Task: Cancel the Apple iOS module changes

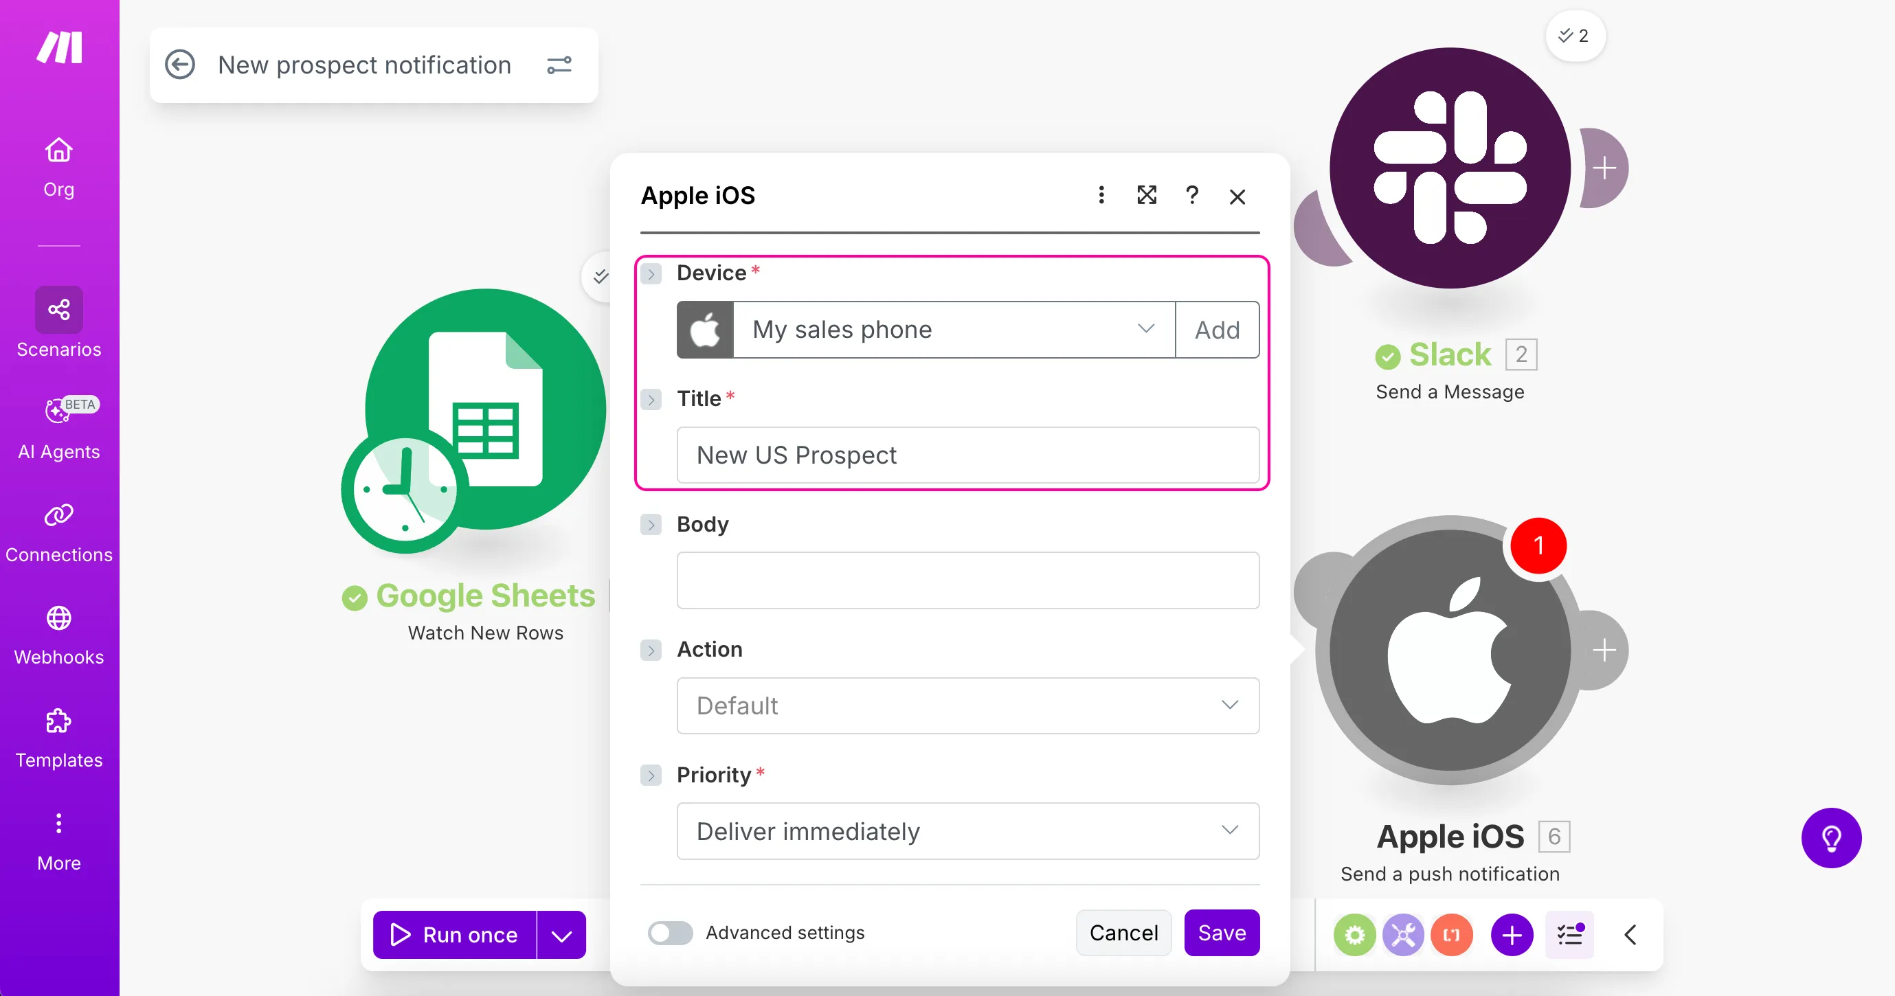Action: pos(1123,933)
